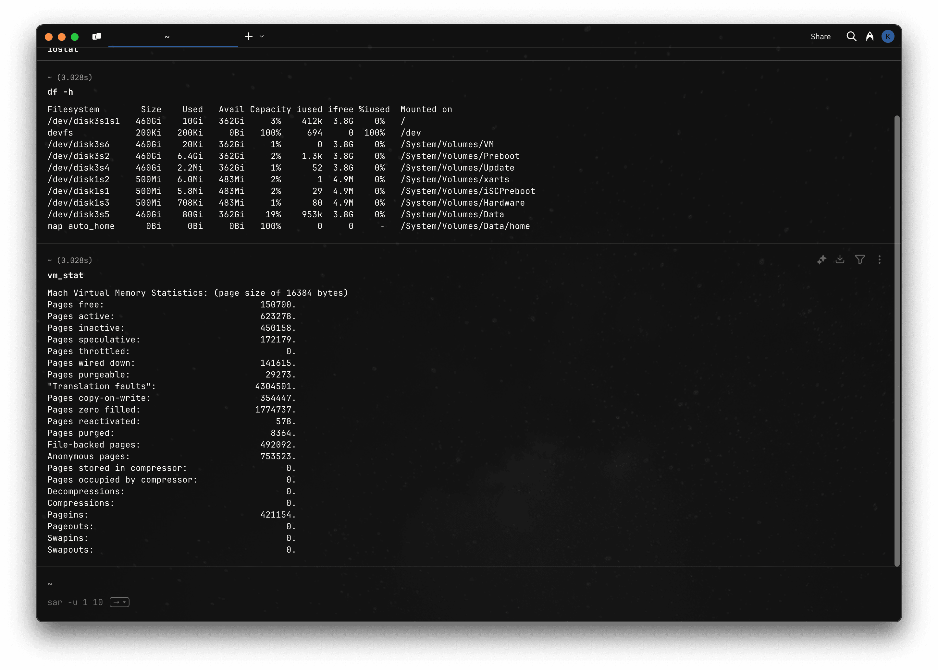Click the blue K user avatar
The image size is (938, 670).
pos(888,36)
